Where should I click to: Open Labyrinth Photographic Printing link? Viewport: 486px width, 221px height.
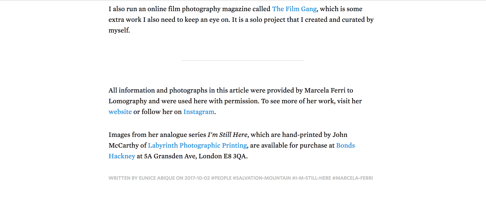point(197,146)
